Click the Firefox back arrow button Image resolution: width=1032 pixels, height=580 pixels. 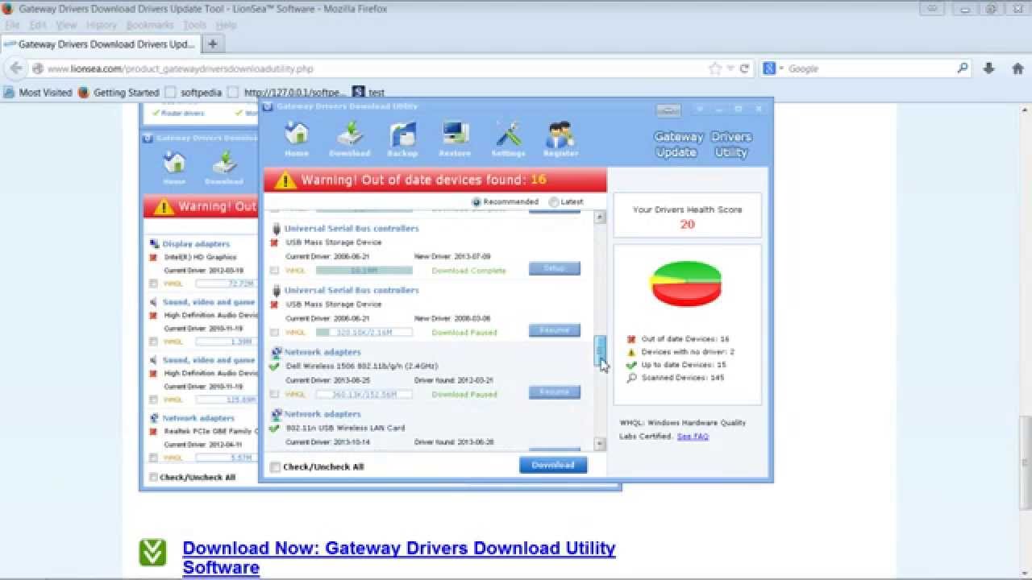[x=16, y=68]
